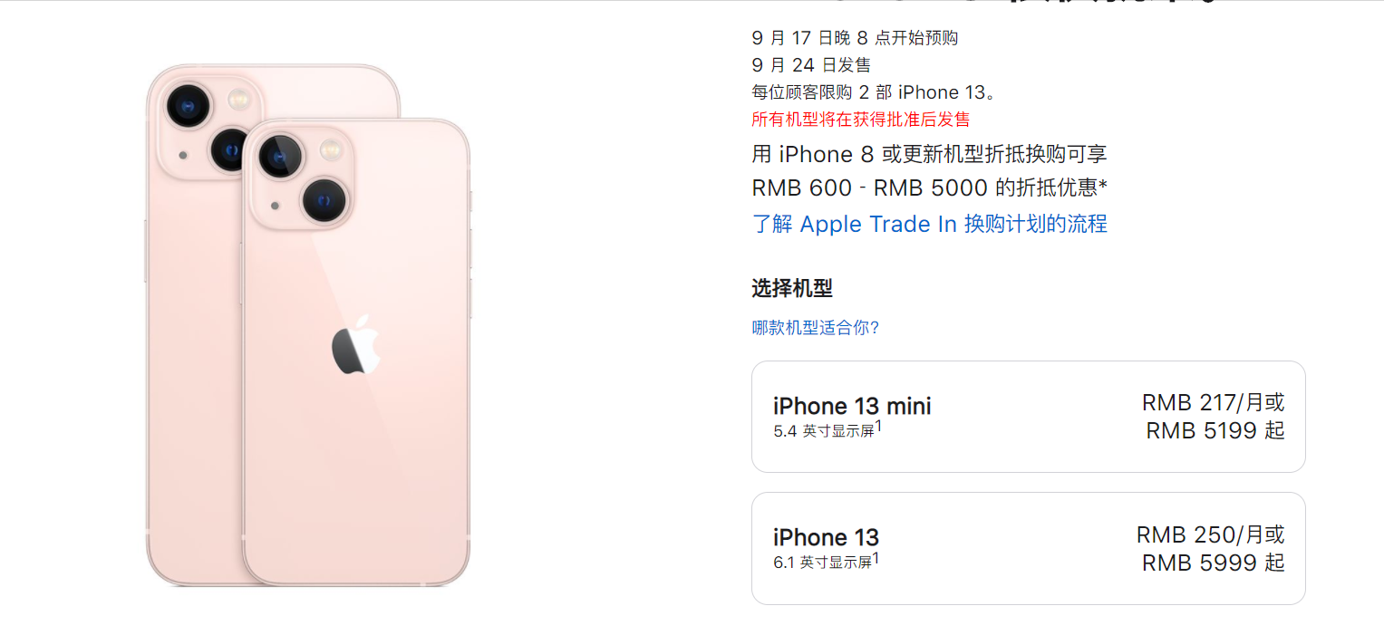
Task: Click the flash on the front phone
Action: tap(330, 149)
